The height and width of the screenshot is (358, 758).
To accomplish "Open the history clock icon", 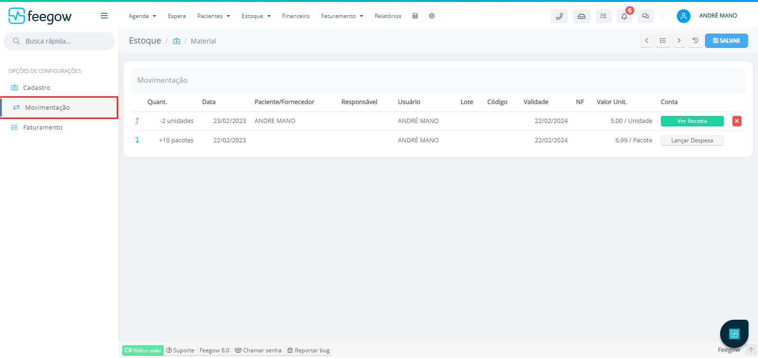I will tap(695, 41).
